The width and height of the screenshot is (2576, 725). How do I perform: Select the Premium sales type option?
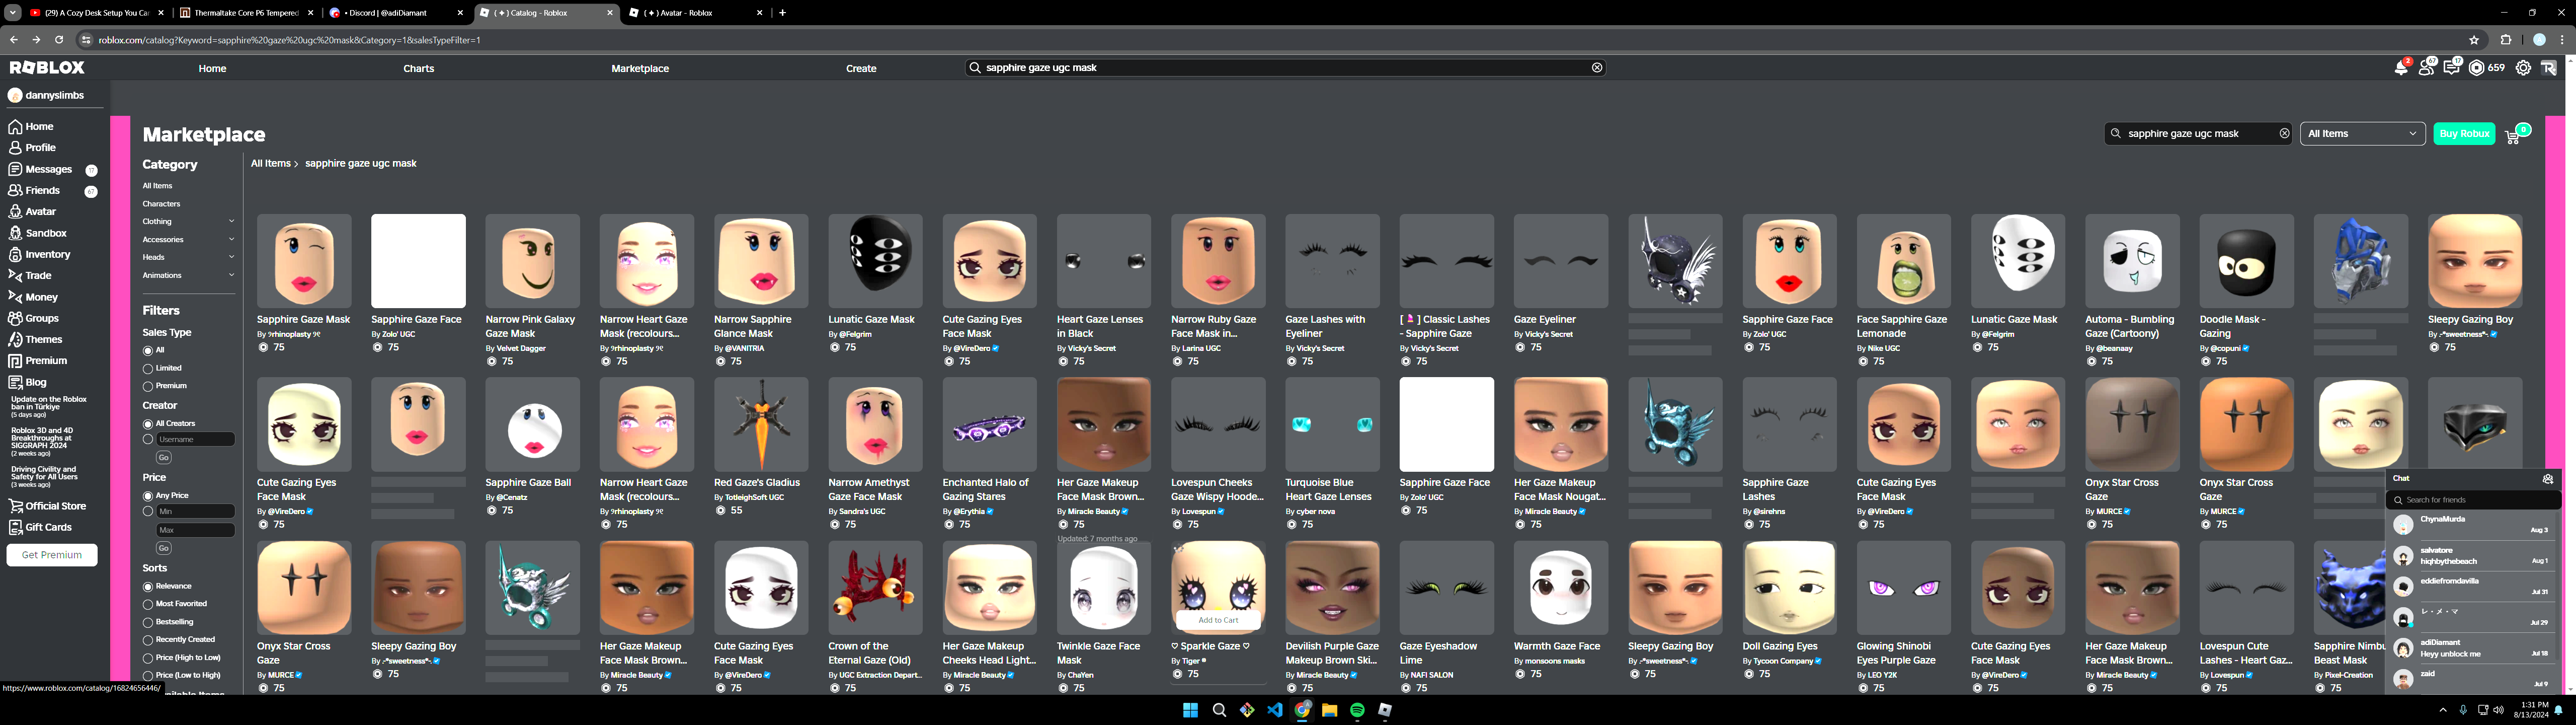coord(148,387)
